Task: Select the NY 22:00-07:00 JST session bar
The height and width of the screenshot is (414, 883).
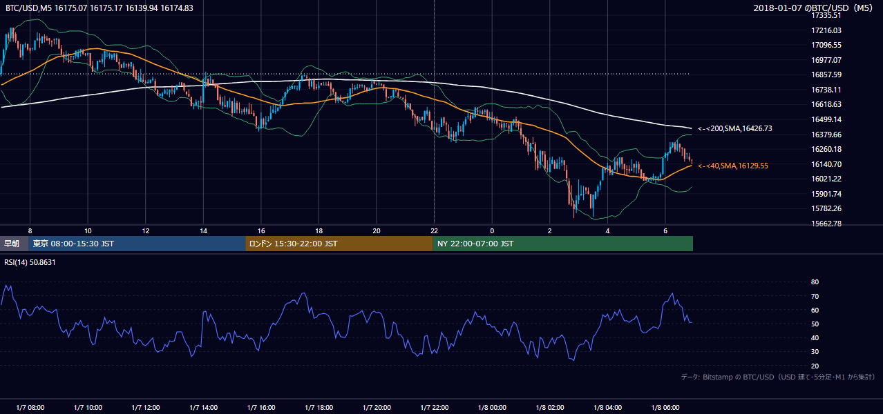Action: pos(562,244)
